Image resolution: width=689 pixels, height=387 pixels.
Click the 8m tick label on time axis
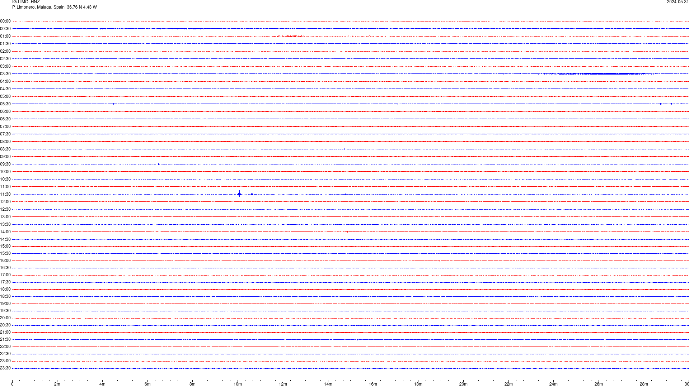[x=193, y=384]
